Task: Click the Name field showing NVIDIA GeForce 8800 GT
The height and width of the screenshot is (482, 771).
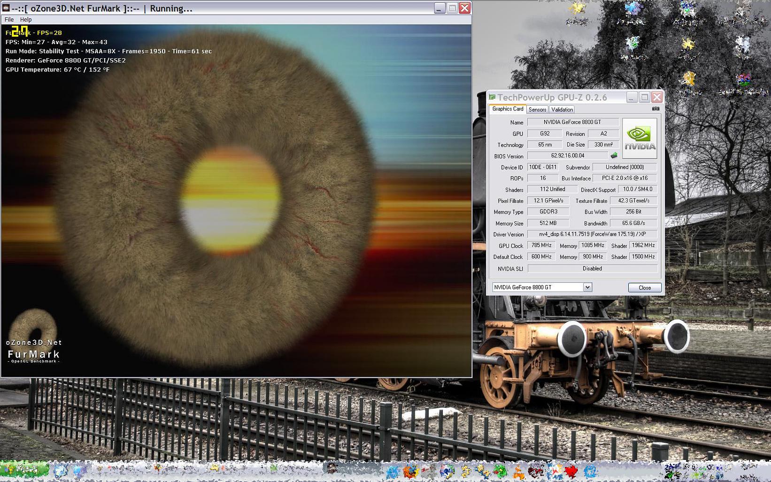Action: [x=573, y=122]
